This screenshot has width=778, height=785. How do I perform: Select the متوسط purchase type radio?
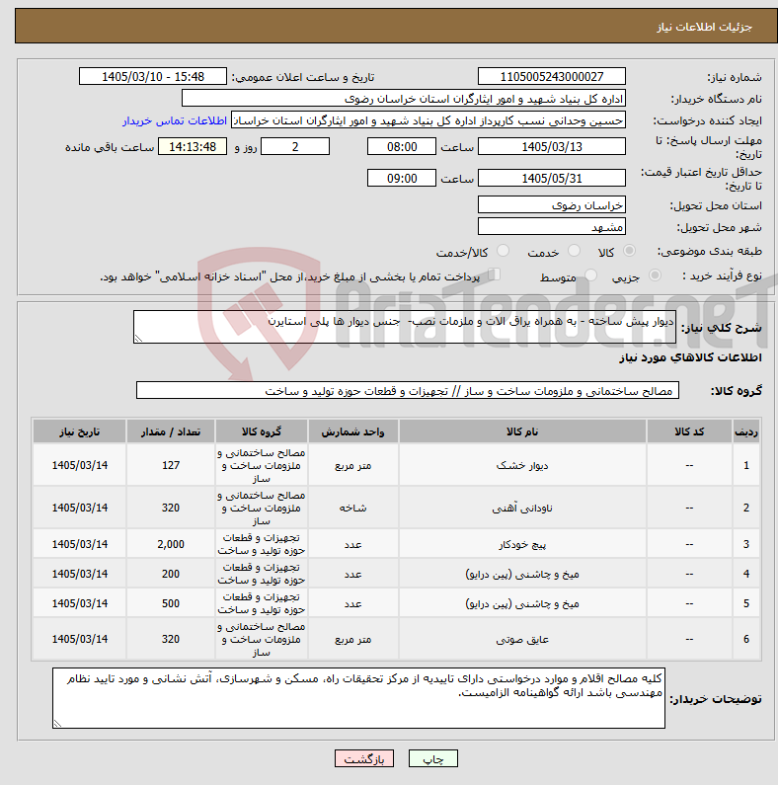590,275
